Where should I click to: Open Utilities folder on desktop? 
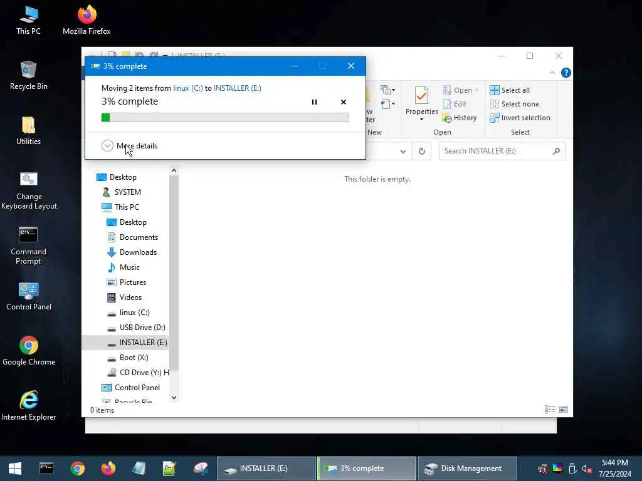(29, 131)
